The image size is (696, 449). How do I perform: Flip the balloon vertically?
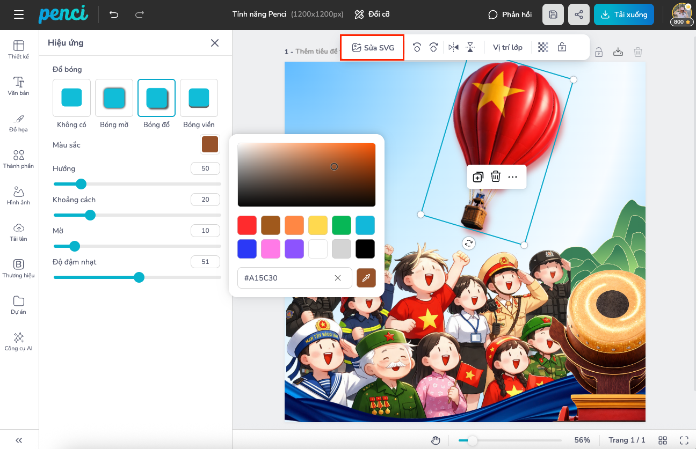(470, 47)
